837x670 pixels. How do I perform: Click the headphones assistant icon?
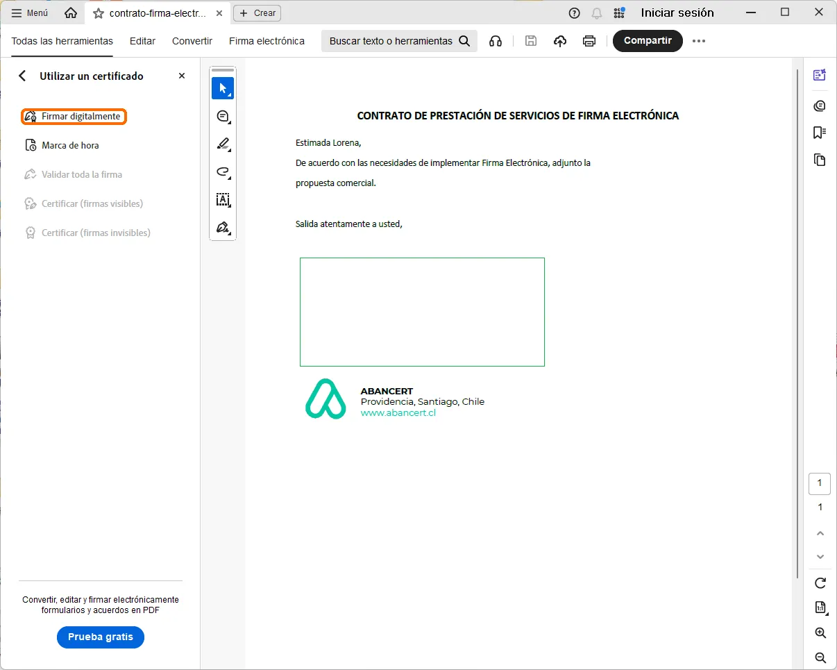click(496, 41)
